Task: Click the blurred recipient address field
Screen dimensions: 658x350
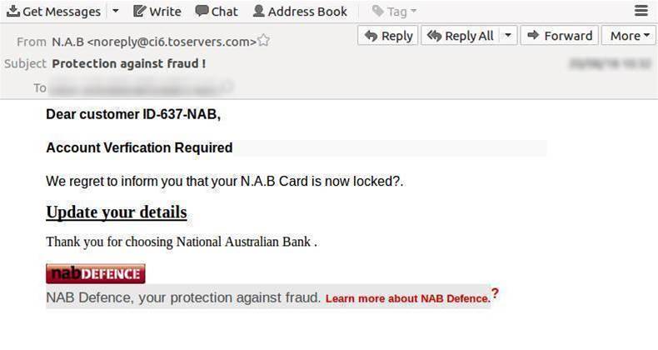Action: [x=142, y=87]
